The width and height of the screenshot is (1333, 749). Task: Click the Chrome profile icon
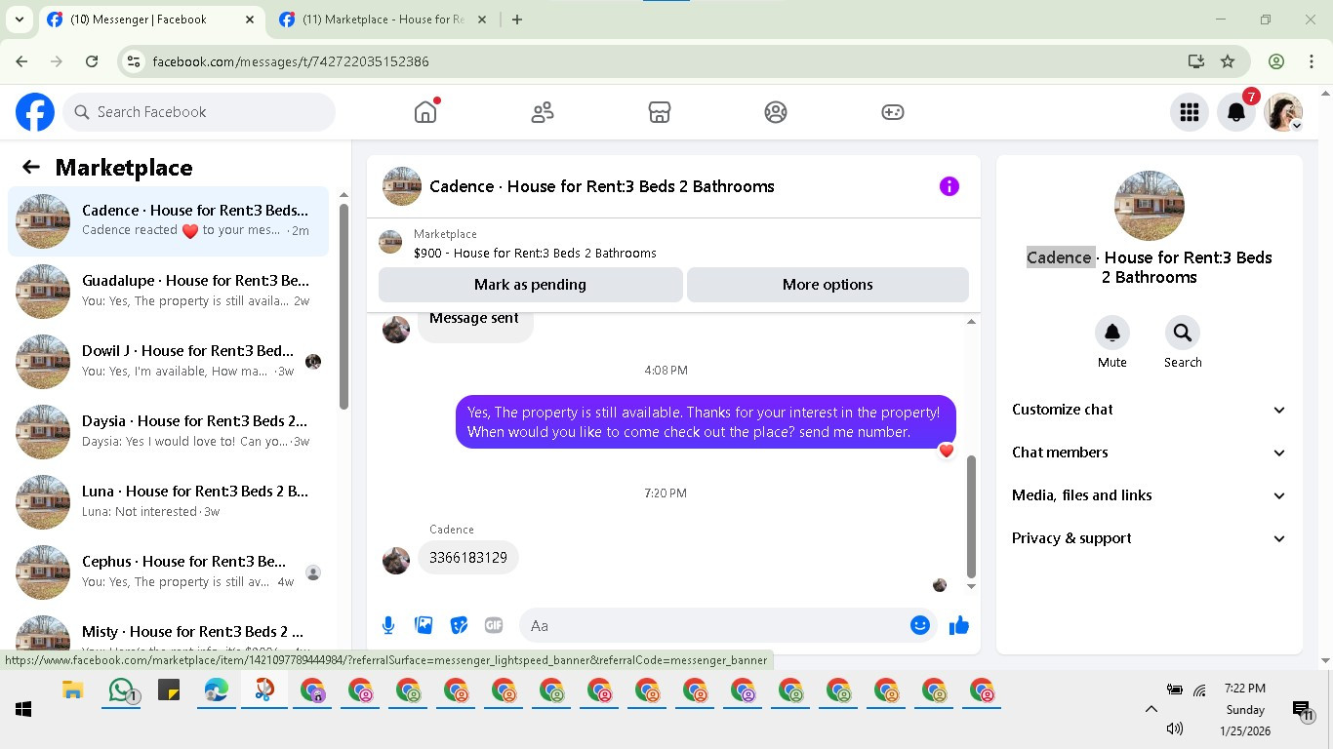1276,61
